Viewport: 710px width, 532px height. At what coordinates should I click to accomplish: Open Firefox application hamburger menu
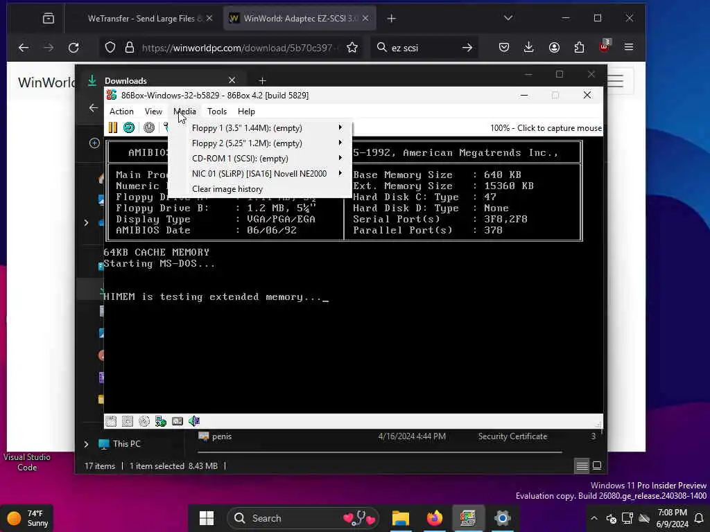tap(629, 48)
